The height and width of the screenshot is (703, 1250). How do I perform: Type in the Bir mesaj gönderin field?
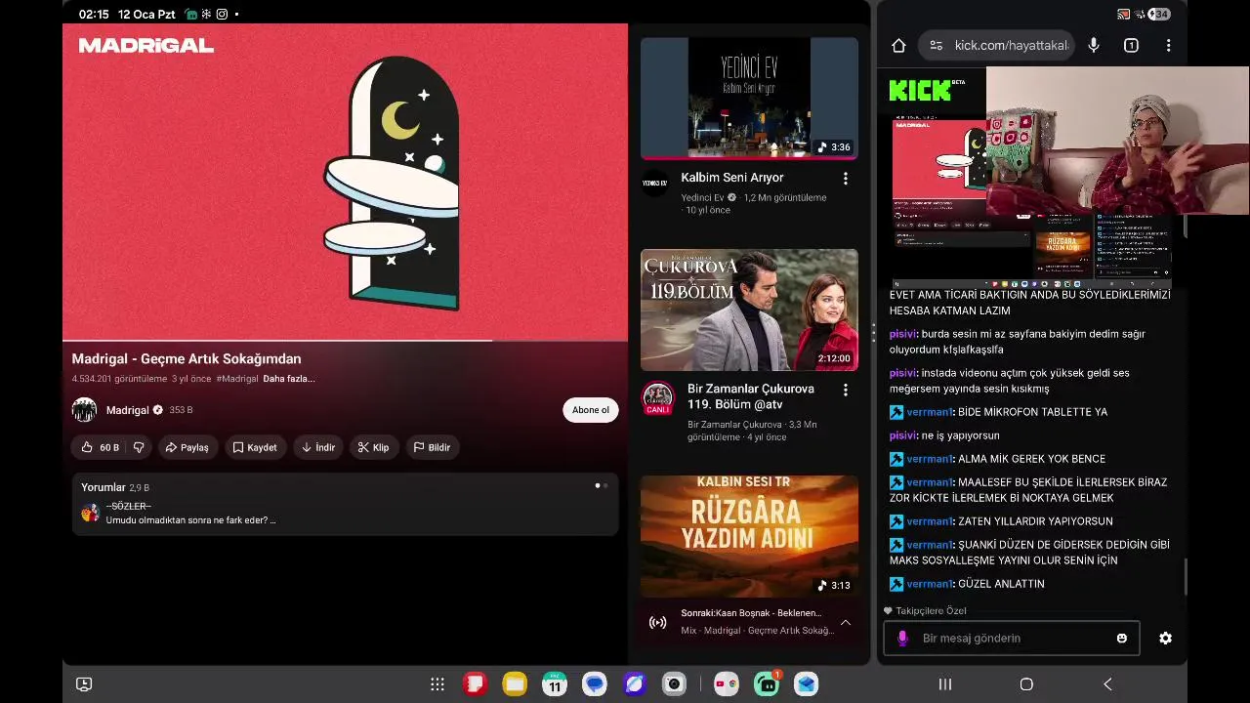(x=1011, y=638)
